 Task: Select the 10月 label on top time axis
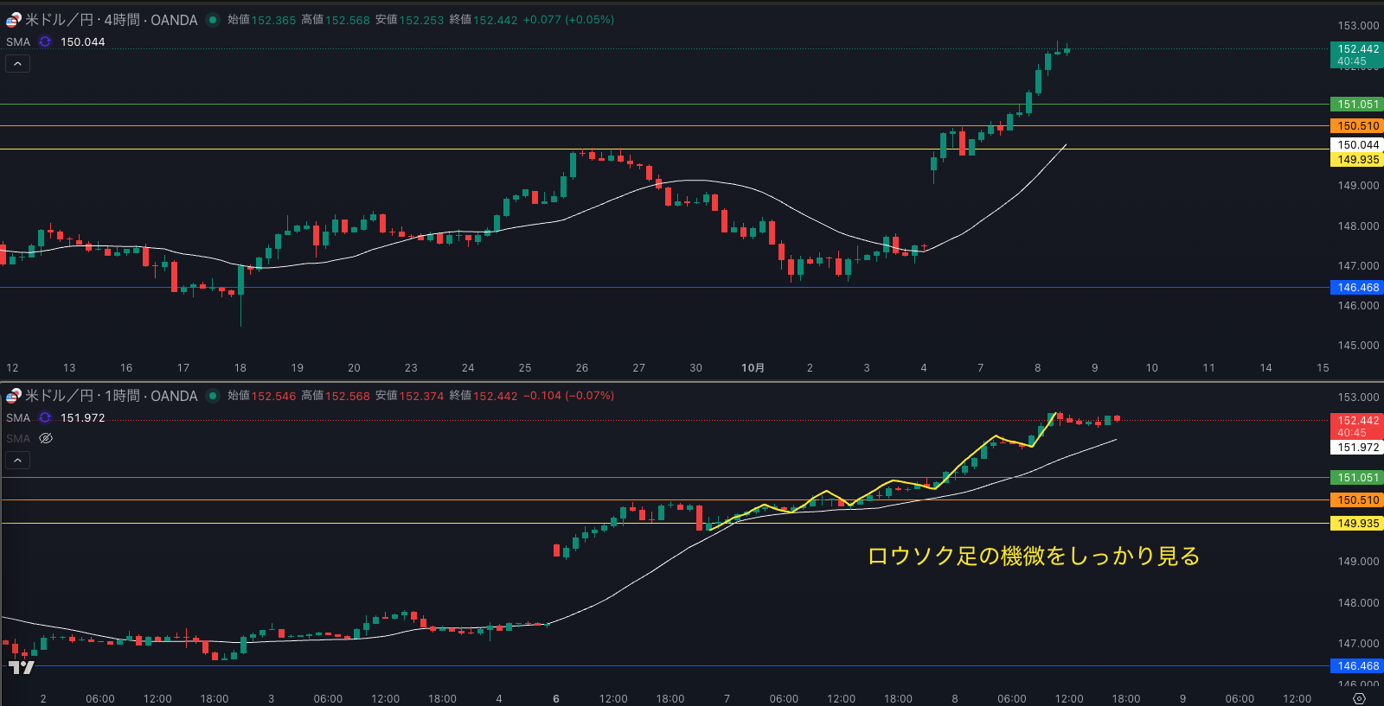click(x=753, y=367)
